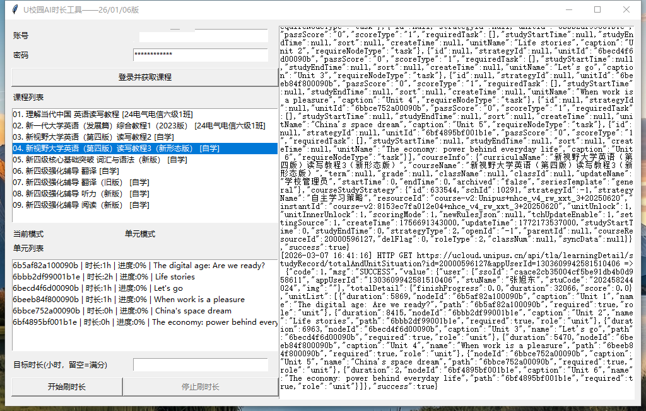Screen dimensions: 646x411
Task: Pick the "When work is a pleasure" unit
Action: tap(129, 299)
